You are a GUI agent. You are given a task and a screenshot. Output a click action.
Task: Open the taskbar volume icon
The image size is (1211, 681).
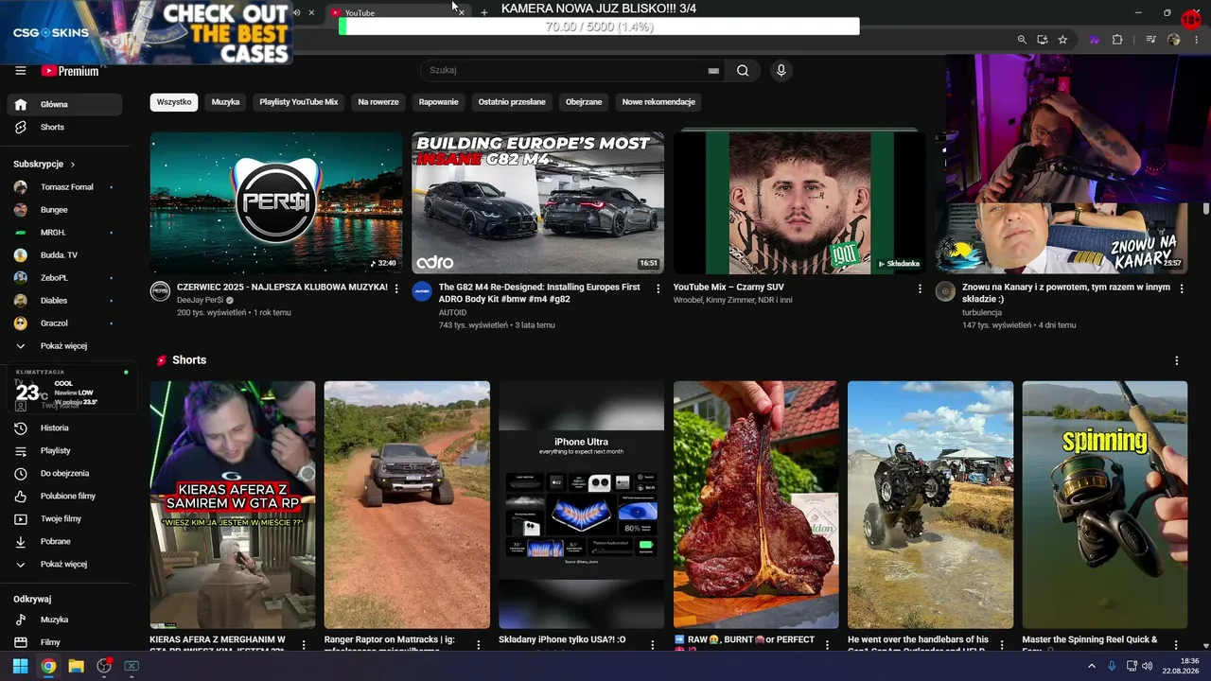[1148, 666]
